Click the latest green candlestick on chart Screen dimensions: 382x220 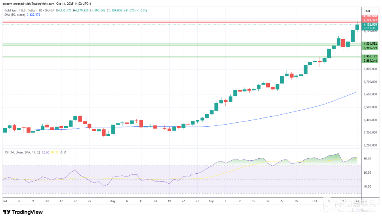[357, 27]
